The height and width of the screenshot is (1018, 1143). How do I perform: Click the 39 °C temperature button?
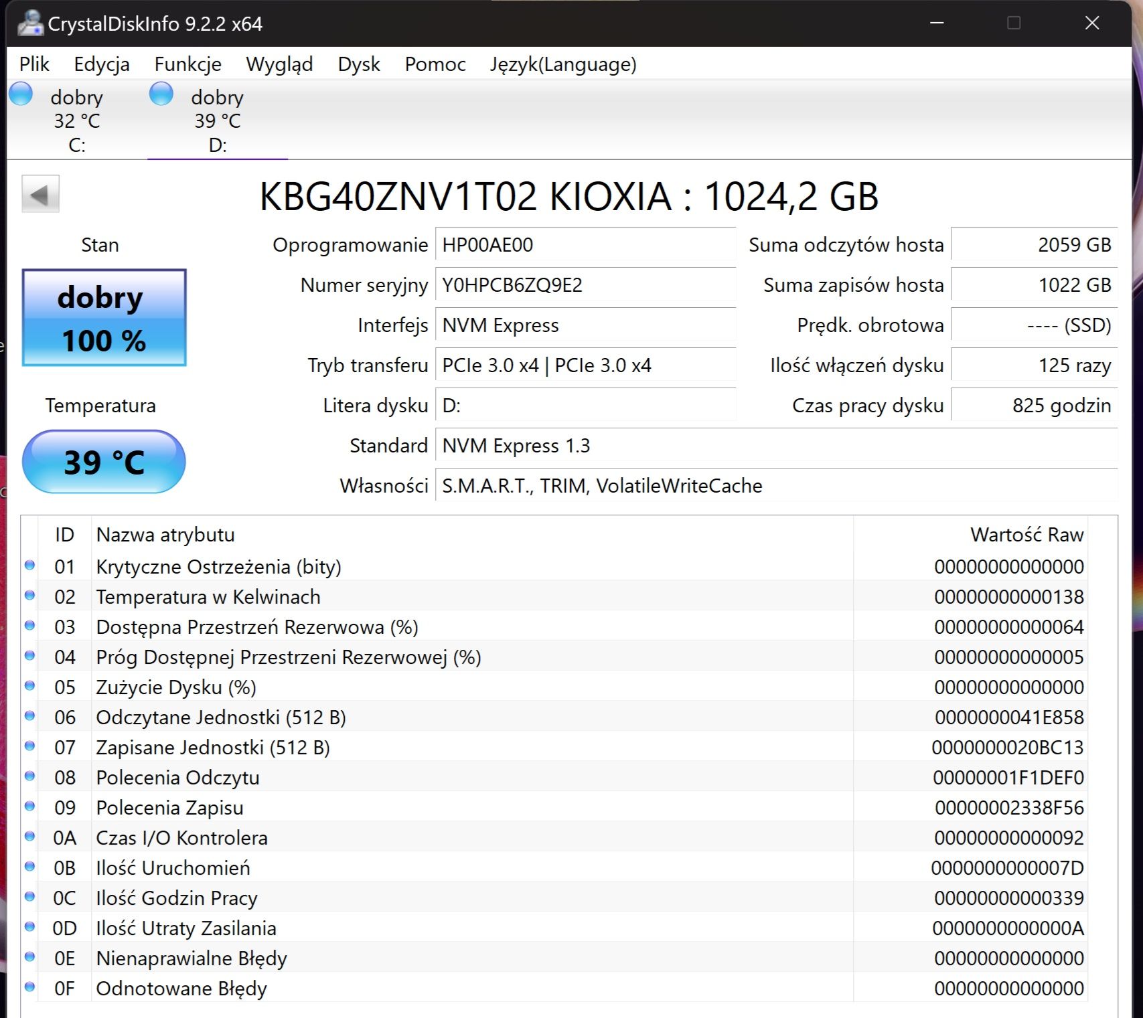104,462
